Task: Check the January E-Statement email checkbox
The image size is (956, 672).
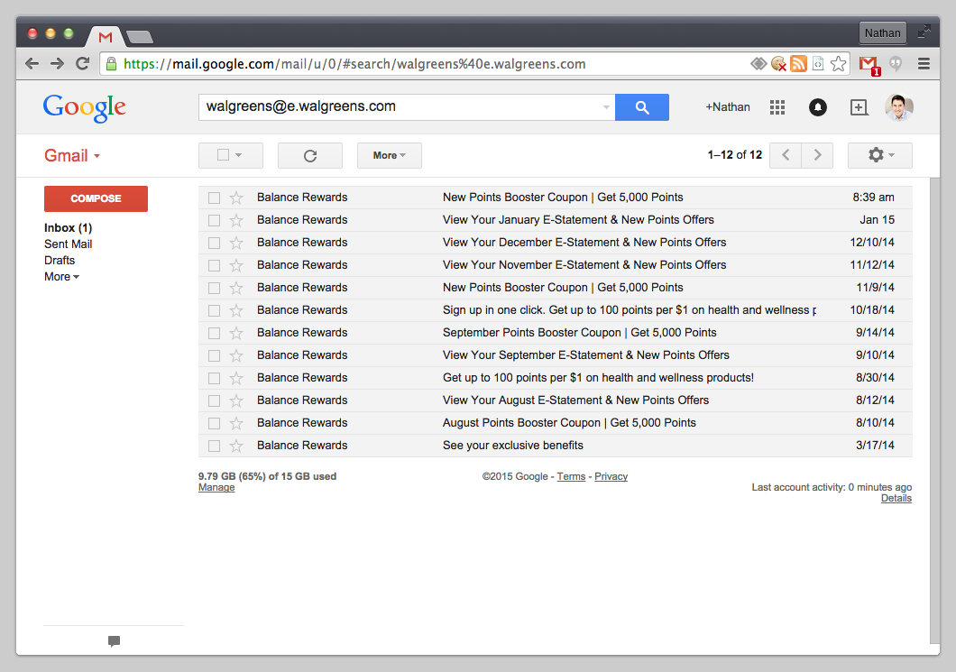Action: 214,220
